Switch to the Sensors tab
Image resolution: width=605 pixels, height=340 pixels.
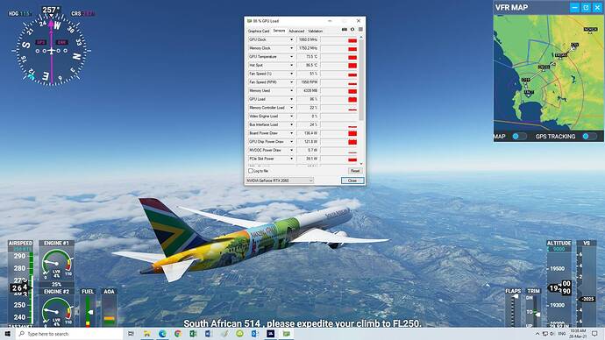click(279, 31)
